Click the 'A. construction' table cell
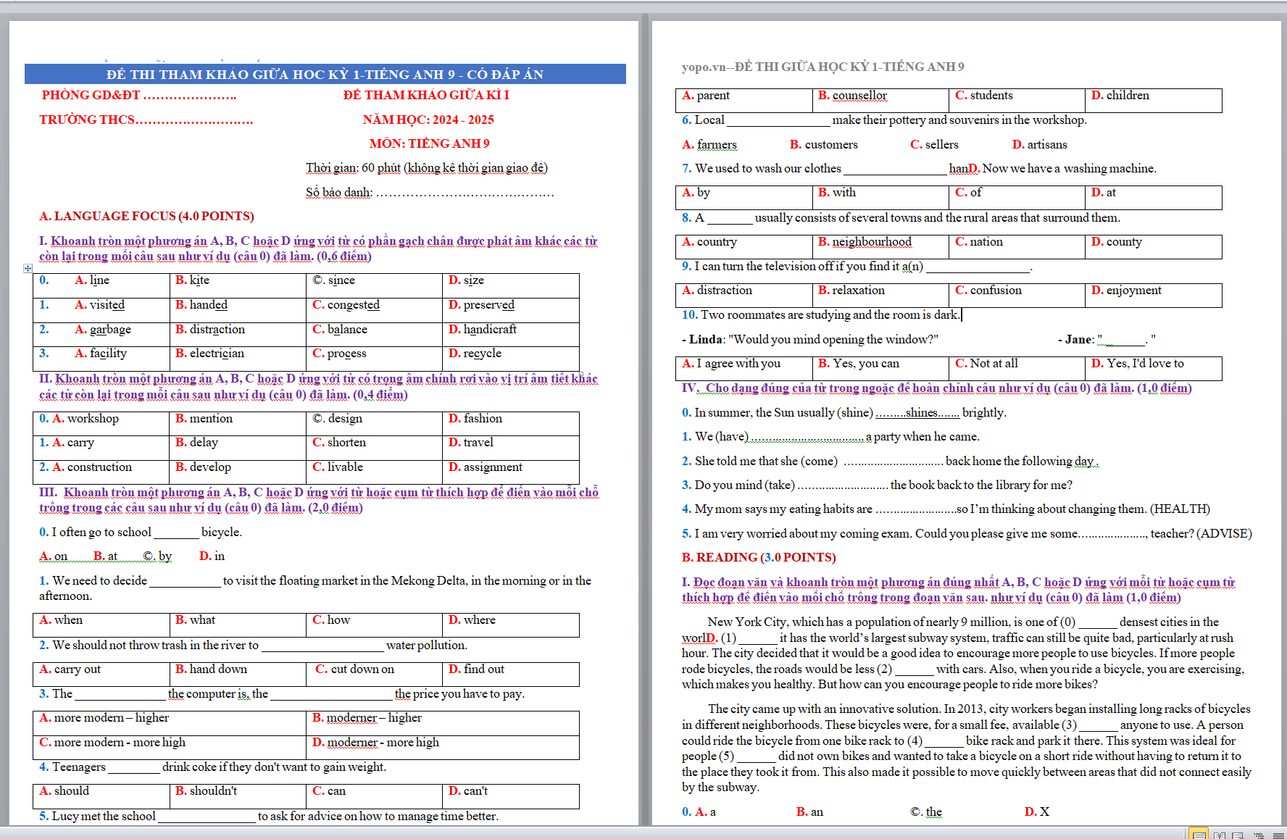Viewport: 1287px width, 839px height. tap(101, 472)
